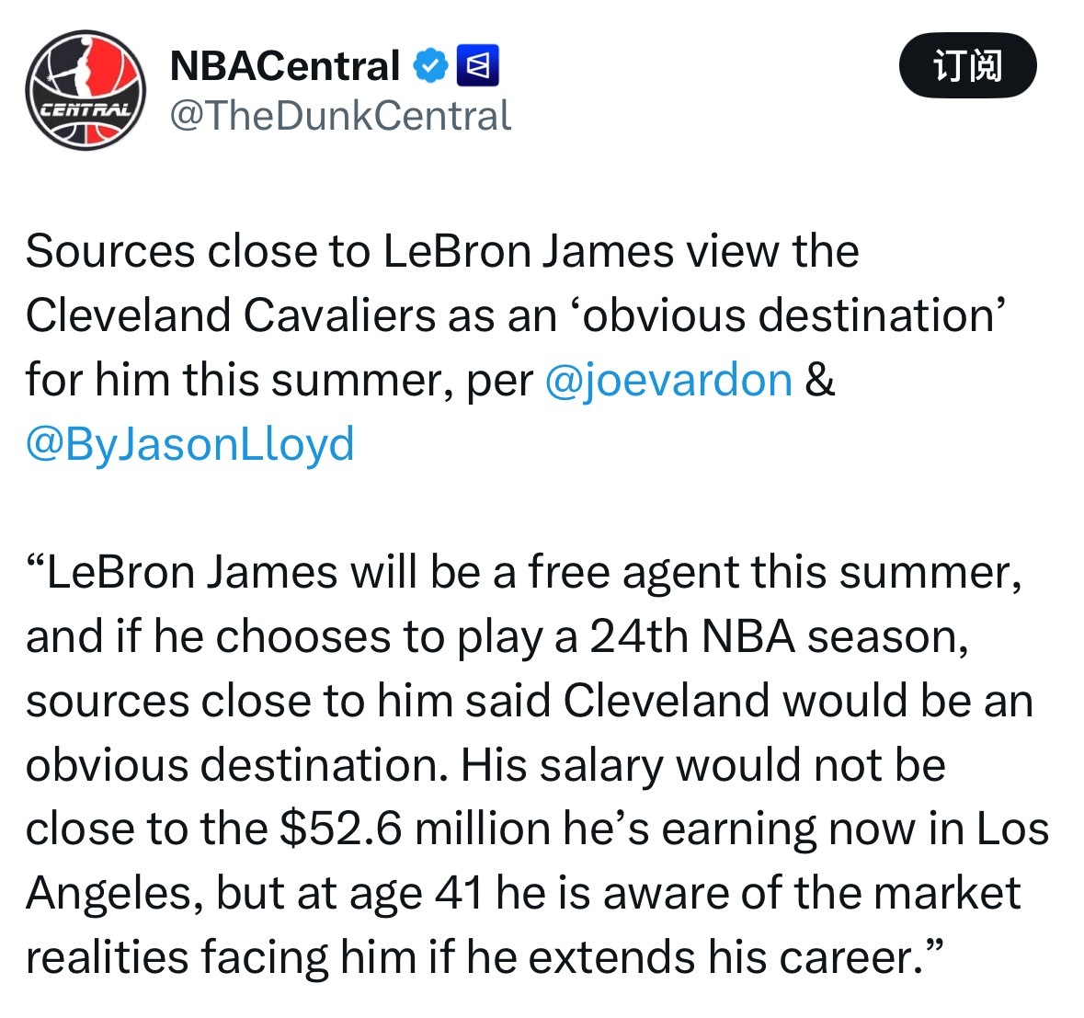Open the NBACentral profile avatar
This screenshot has height=1018, width=1084.
pyautogui.click(x=86, y=90)
